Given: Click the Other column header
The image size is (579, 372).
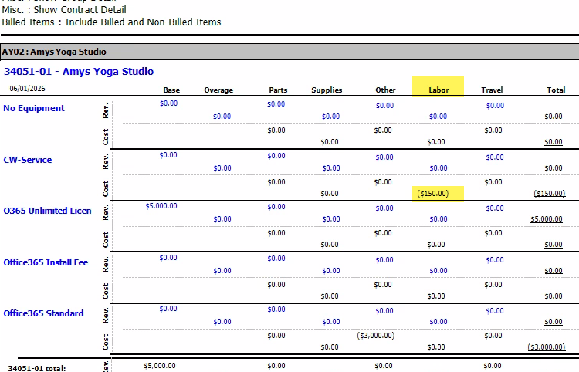Looking at the screenshot, I should [385, 90].
